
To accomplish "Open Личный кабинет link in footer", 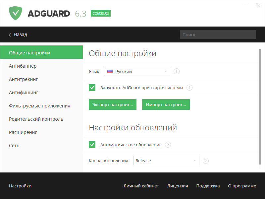I will click(x=141, y=186).
